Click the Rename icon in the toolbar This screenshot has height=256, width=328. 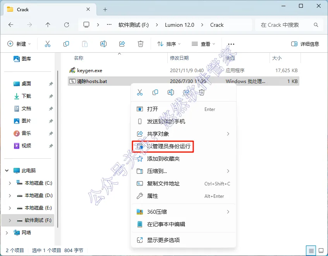103,44
